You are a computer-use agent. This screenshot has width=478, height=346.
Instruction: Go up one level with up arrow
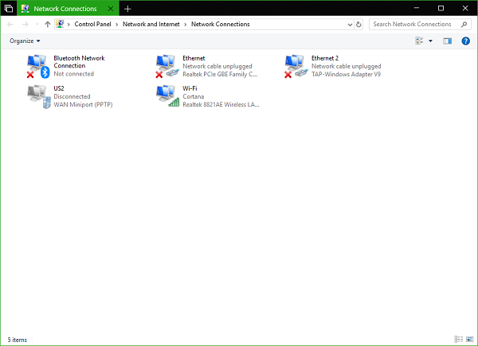[x=47, y=25]
